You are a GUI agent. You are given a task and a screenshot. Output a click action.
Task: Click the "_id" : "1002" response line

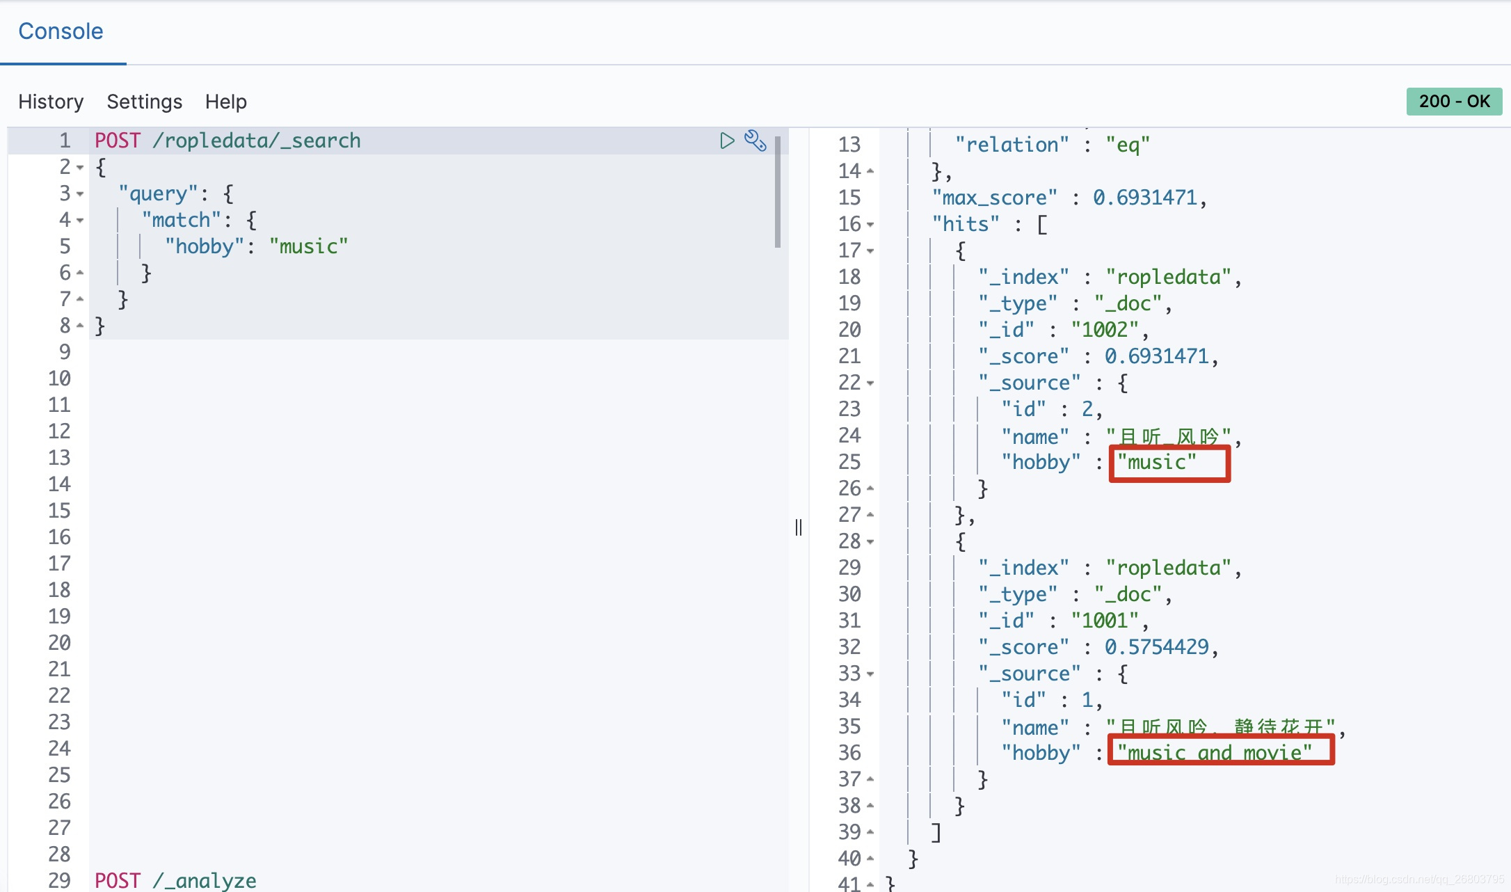[x=1063, y=330]
